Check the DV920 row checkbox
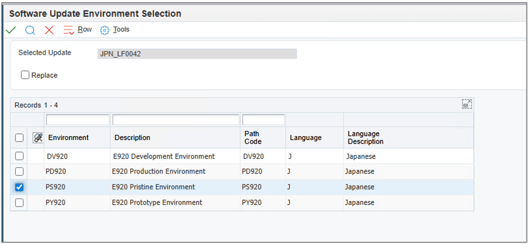 (19, 156)
